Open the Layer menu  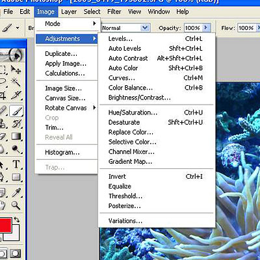pos(69,12)
